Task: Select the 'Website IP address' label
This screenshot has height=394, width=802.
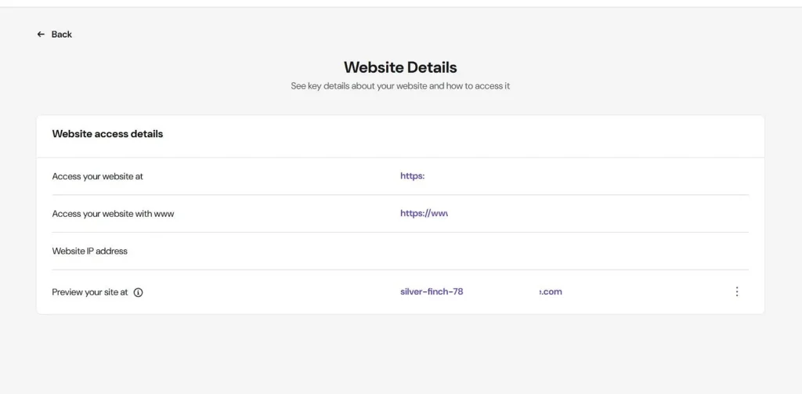Action: 89,251
